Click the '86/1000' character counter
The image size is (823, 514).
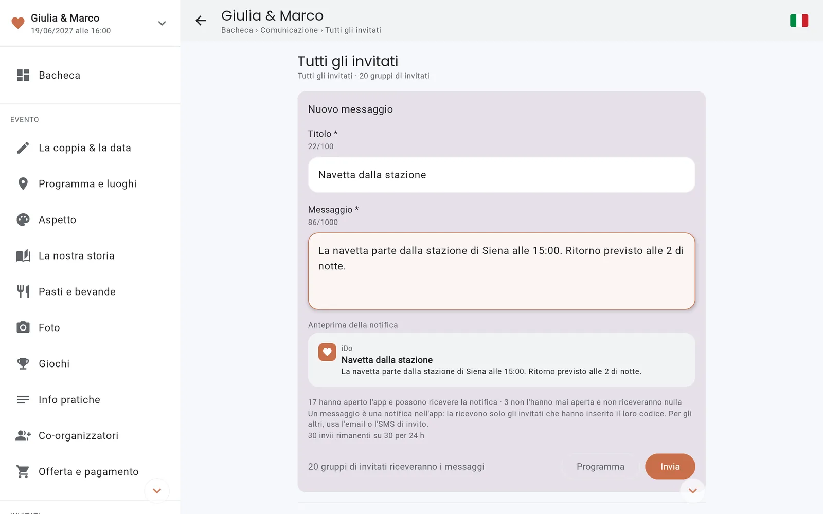323,223
